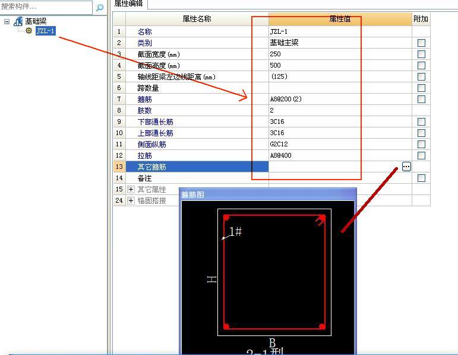
Task: Toggle the 附加 checkbox for 侧面纵筋
Action: (421, 144)
